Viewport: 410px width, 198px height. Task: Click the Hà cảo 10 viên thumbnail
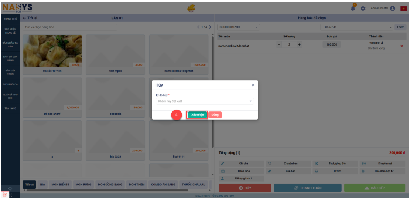coord(52,51)
